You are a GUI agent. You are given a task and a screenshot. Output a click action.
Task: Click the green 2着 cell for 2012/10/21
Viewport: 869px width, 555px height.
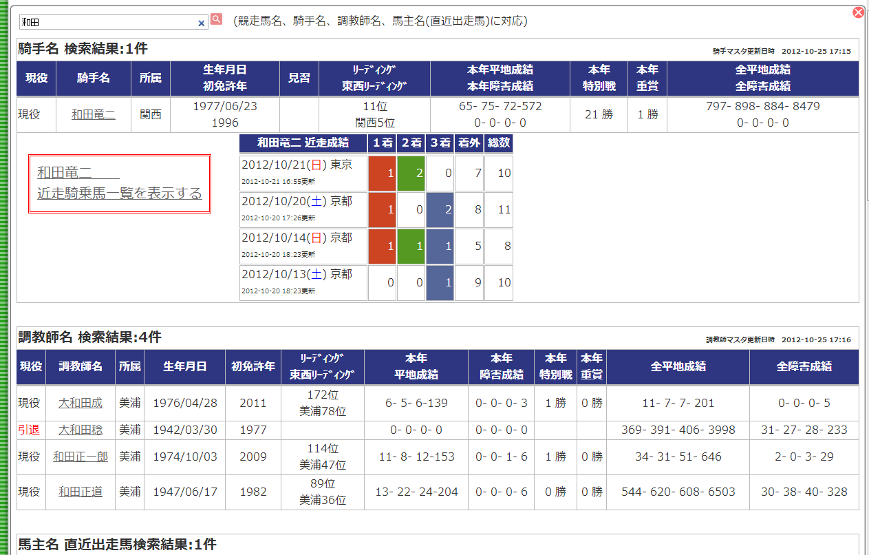(411, 173)
